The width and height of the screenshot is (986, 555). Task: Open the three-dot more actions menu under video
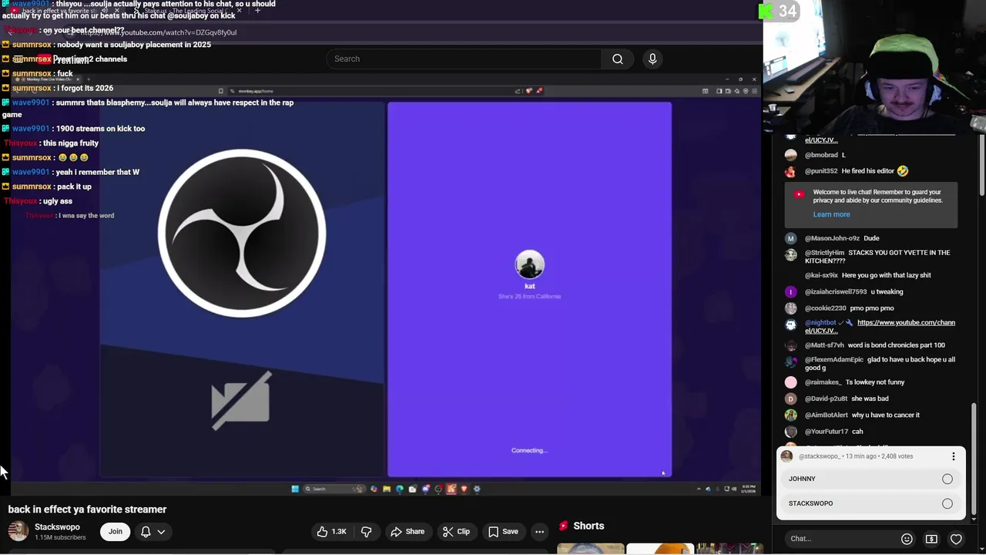point(539,531)
